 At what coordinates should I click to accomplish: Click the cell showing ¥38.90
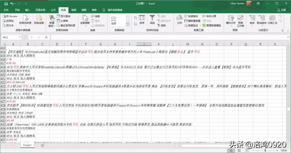13,63
